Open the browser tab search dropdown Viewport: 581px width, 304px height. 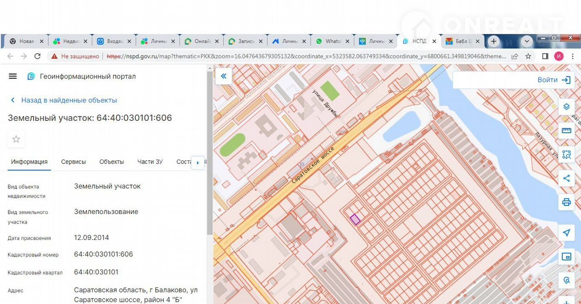[527, 41]
